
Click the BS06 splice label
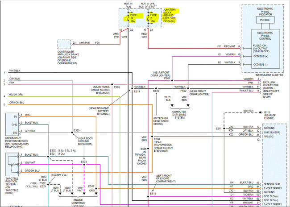tap(156, 91)
